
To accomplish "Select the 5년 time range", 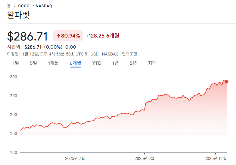I will (x=133, y=63).
